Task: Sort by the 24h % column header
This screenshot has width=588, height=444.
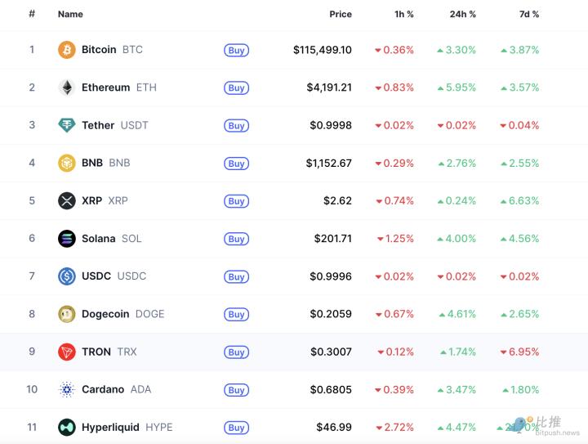Action: point(463,14)
